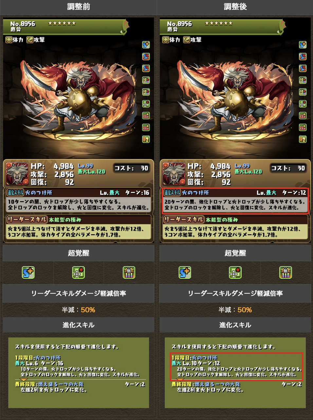Click the リーダースキルダメージ軽減倍率 header under 調整前
Image resolution: width=313 pixels, height=420 pixels.
point(79,293)
